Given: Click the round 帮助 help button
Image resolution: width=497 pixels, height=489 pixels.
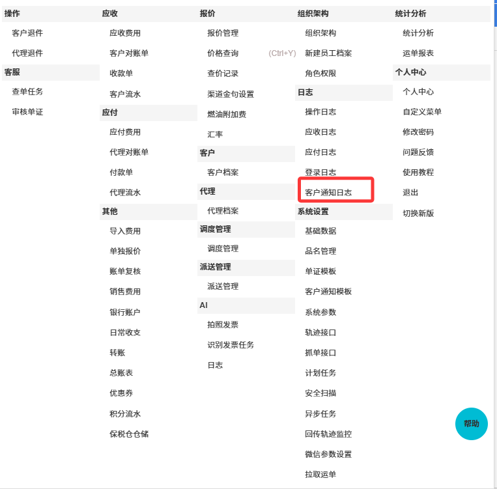Looking at the screenshot, I should pyautogui.click(x=471, y=423).
